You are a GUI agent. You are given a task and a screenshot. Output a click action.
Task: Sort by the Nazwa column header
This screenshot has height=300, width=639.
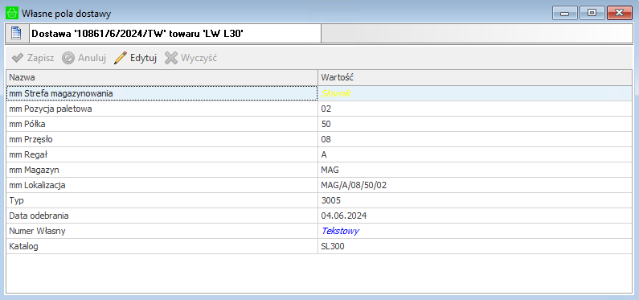162,77
